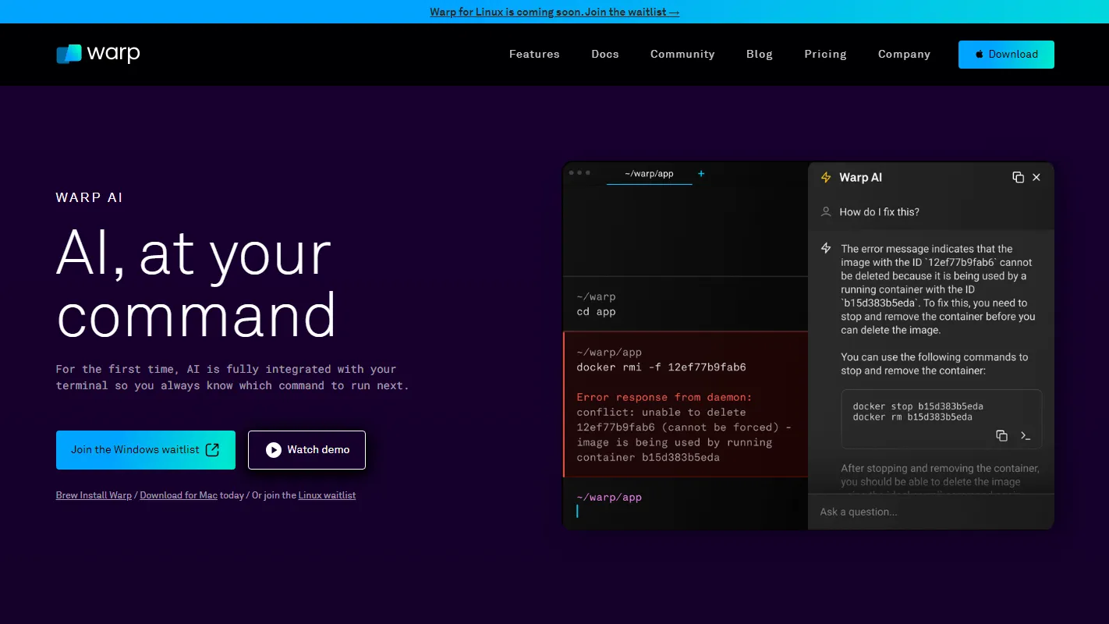The width and height of the screenshot is (1109, 624).
Task: Open the Brew Install Warp link
Action: click(94, 495)
